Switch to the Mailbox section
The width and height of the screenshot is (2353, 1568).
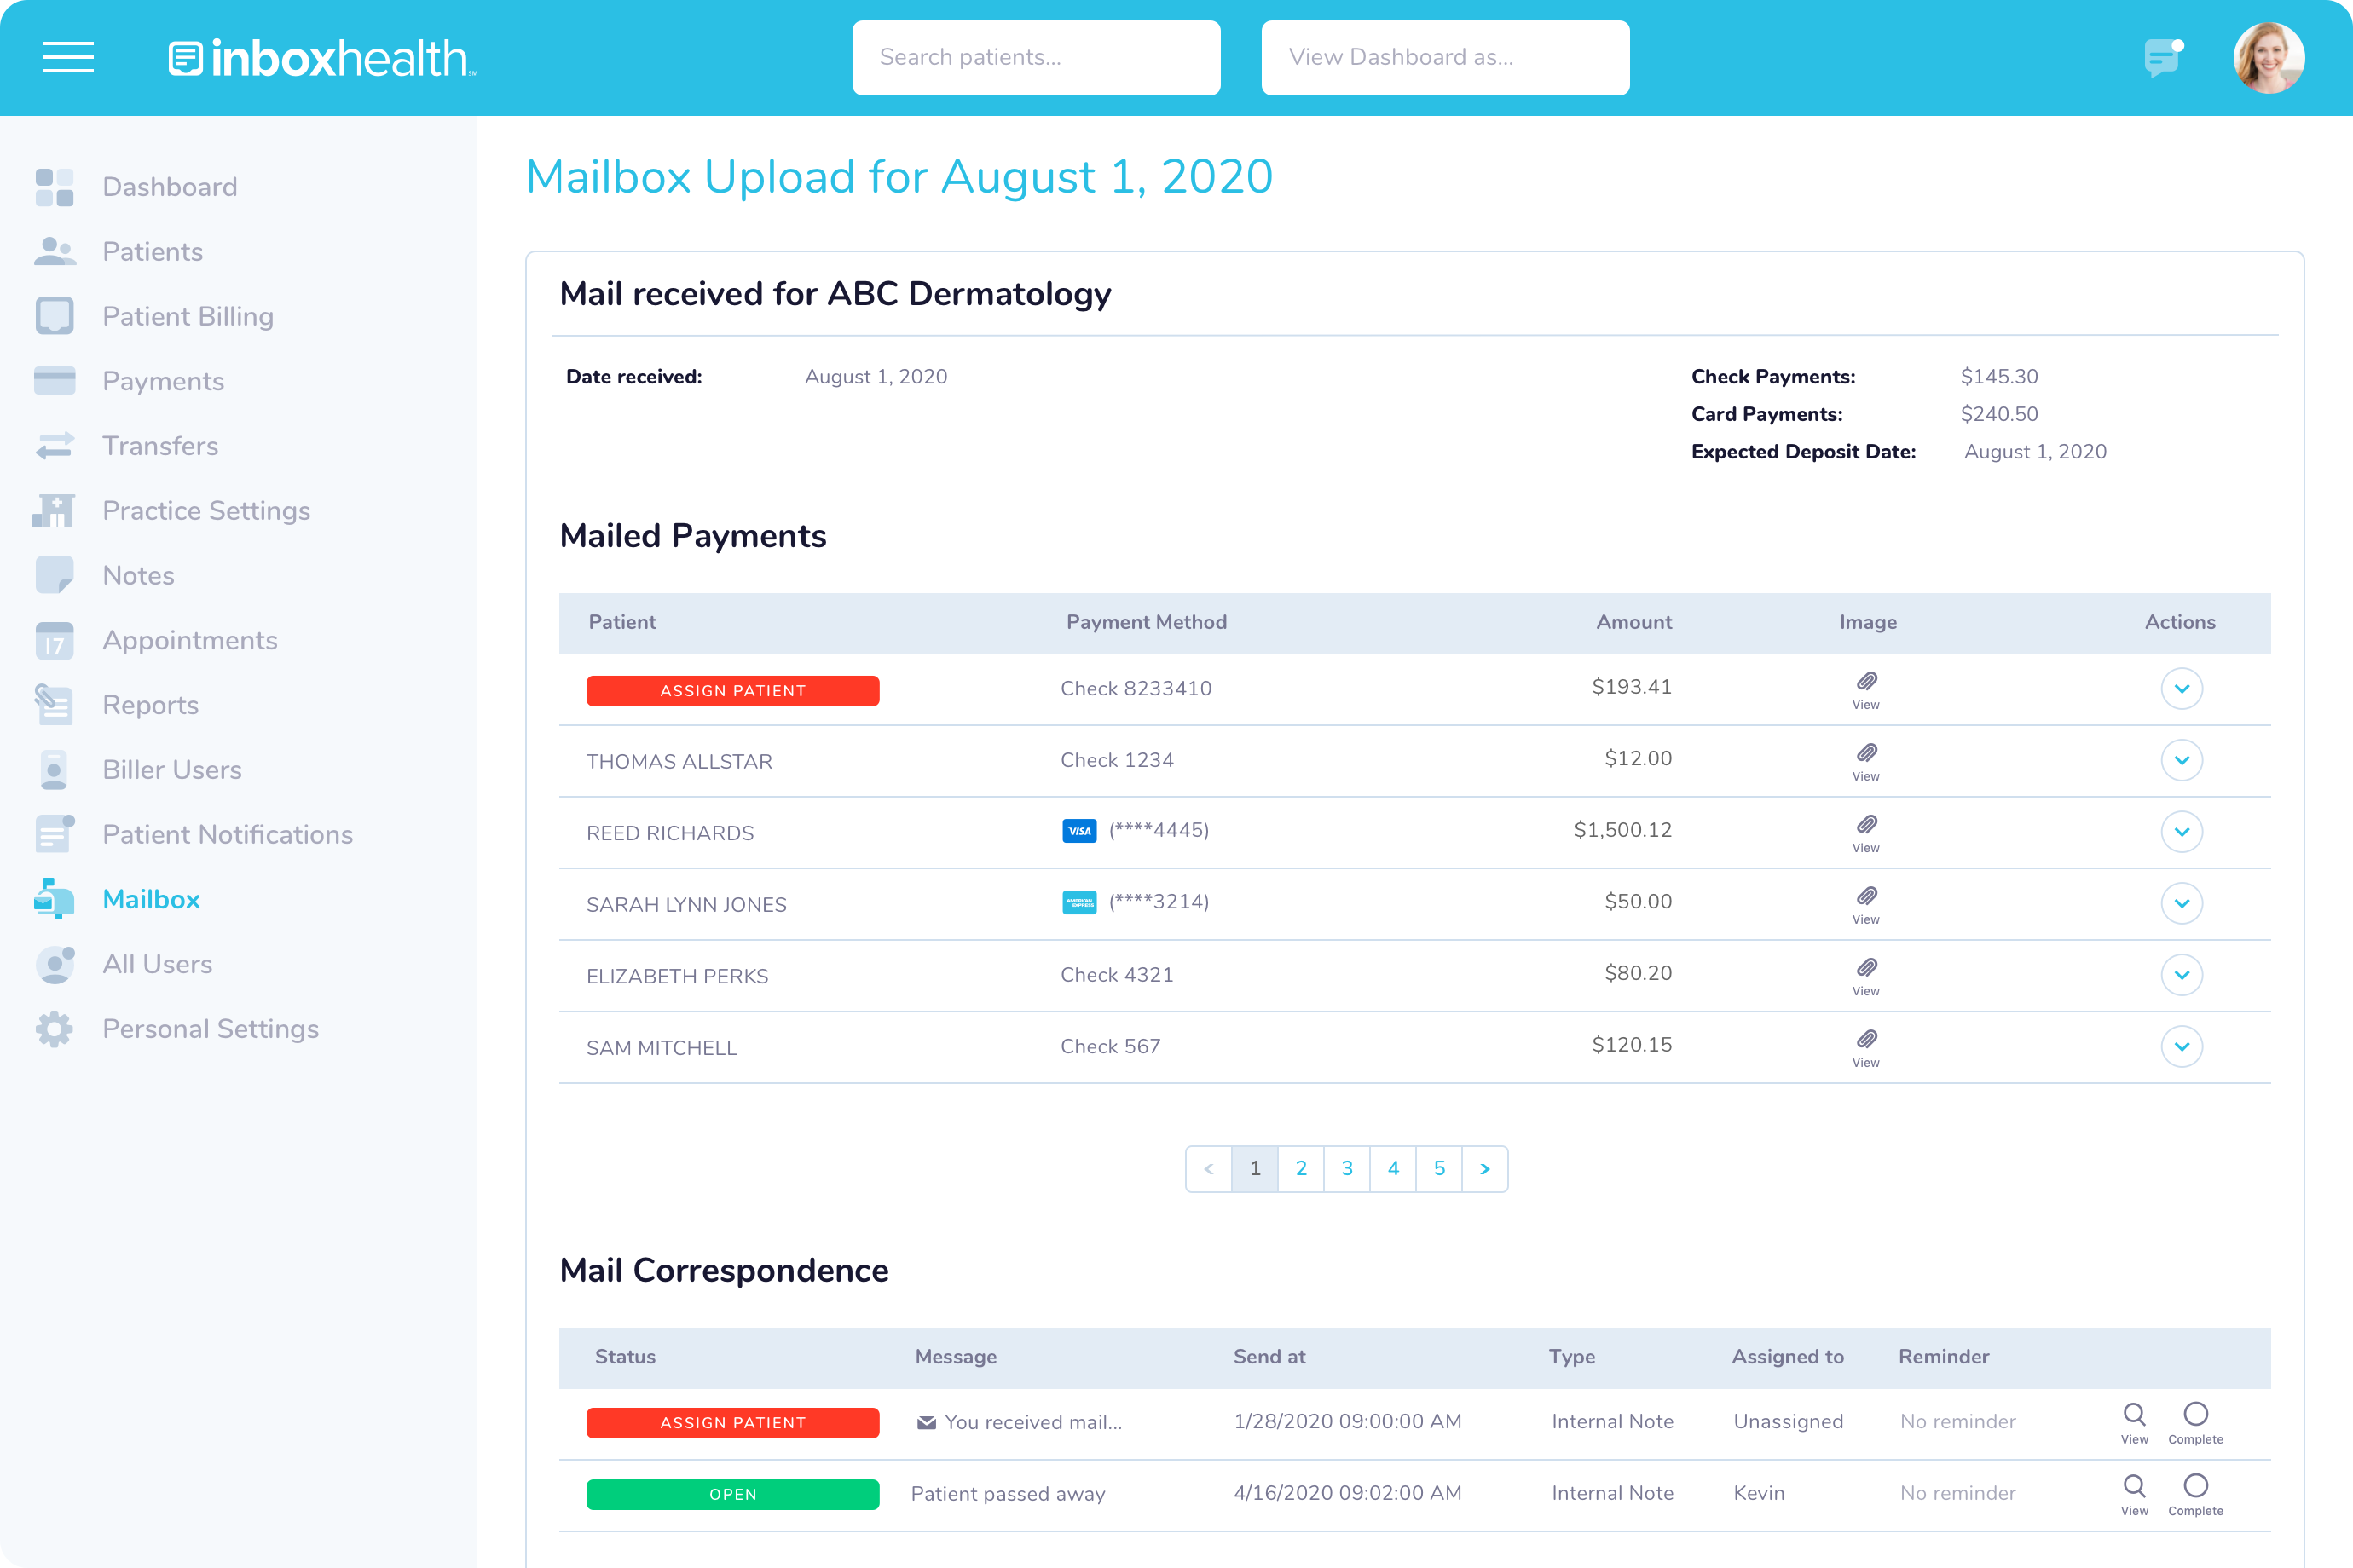coord(55,899)
